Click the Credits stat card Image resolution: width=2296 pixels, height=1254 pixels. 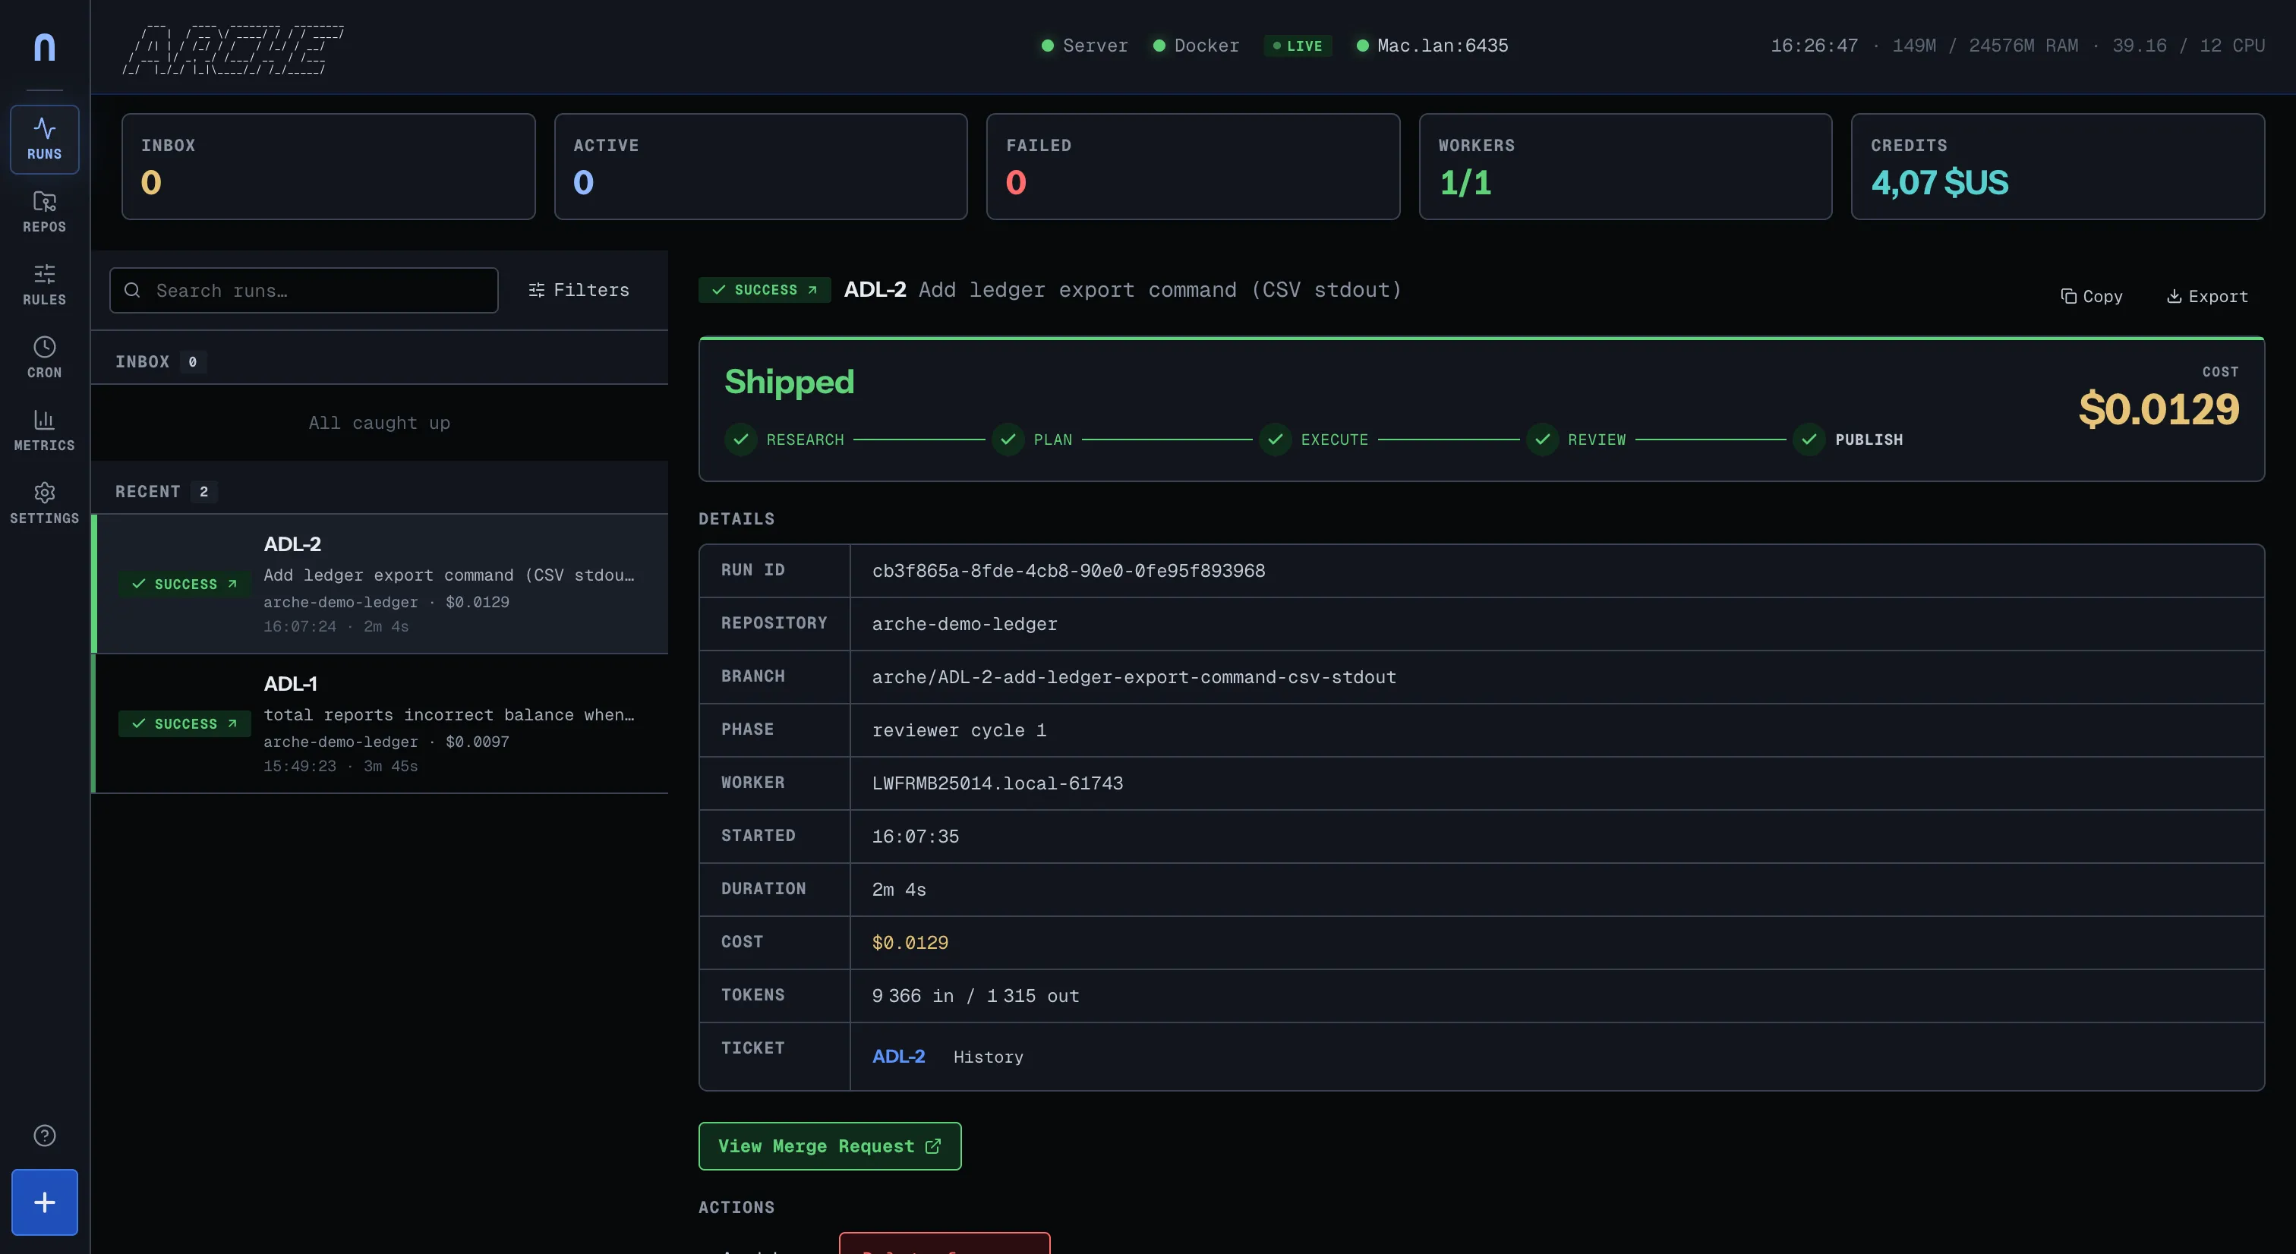point(2057,167)
